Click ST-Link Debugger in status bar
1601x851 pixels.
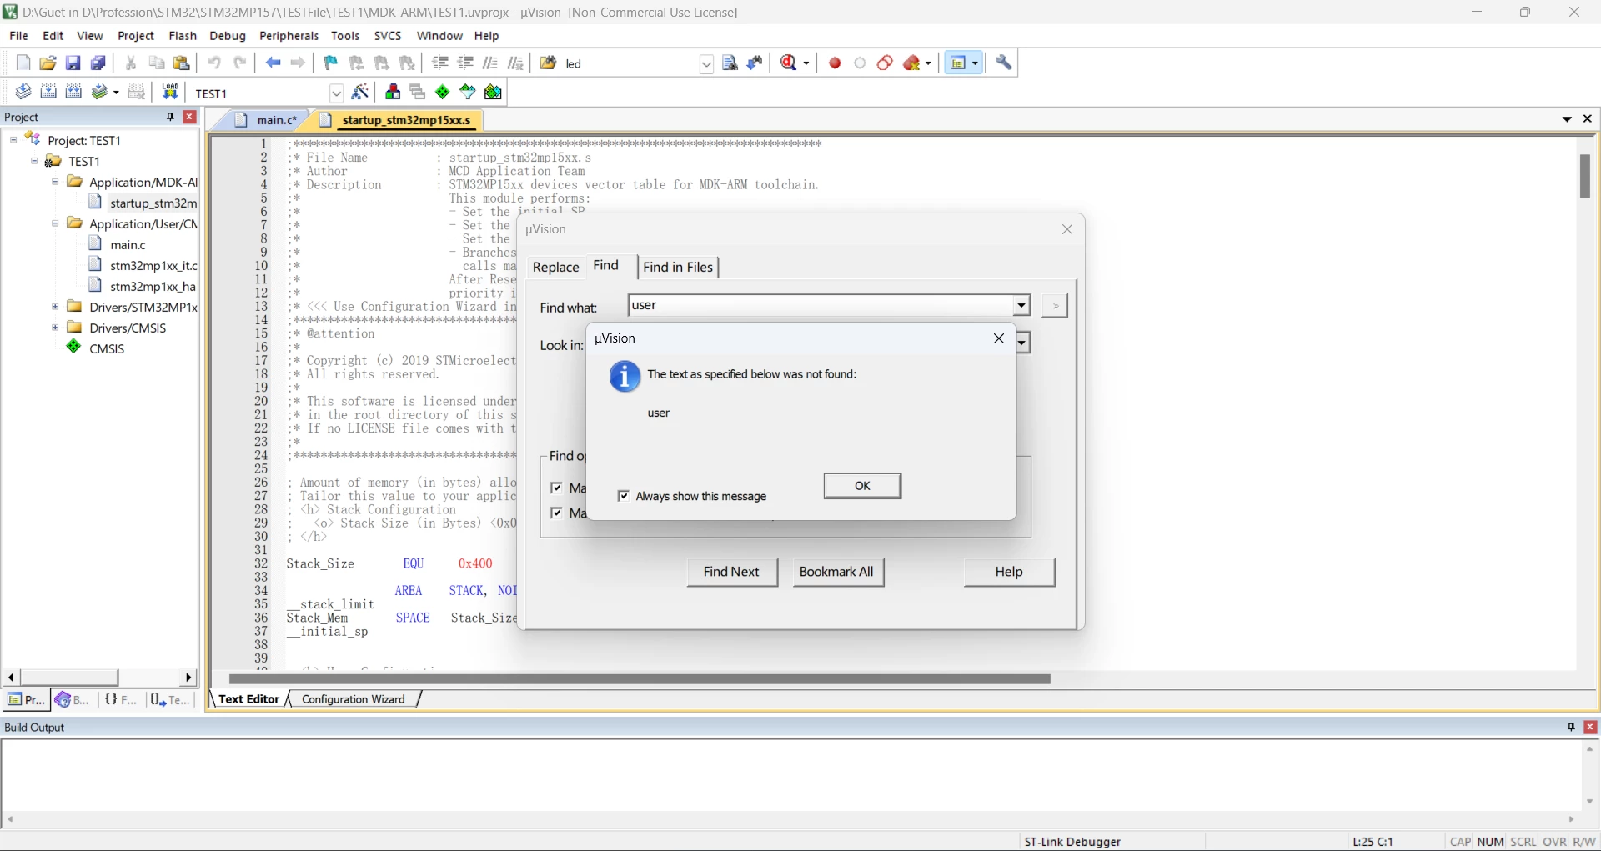click(1072, 842)
